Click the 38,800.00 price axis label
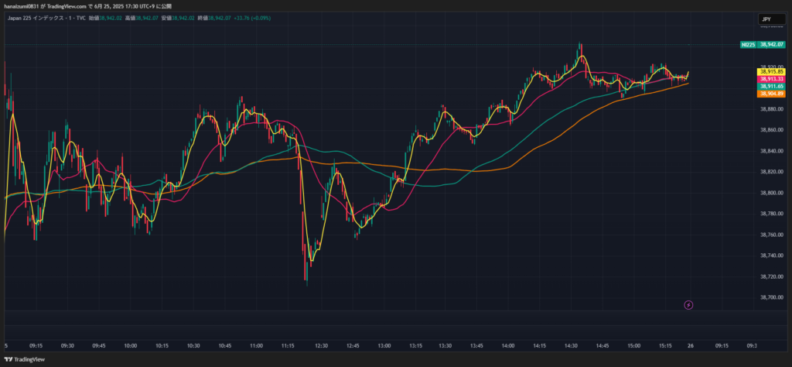The width and height of the screenshot is (792, 367). (x=773, y=193)
